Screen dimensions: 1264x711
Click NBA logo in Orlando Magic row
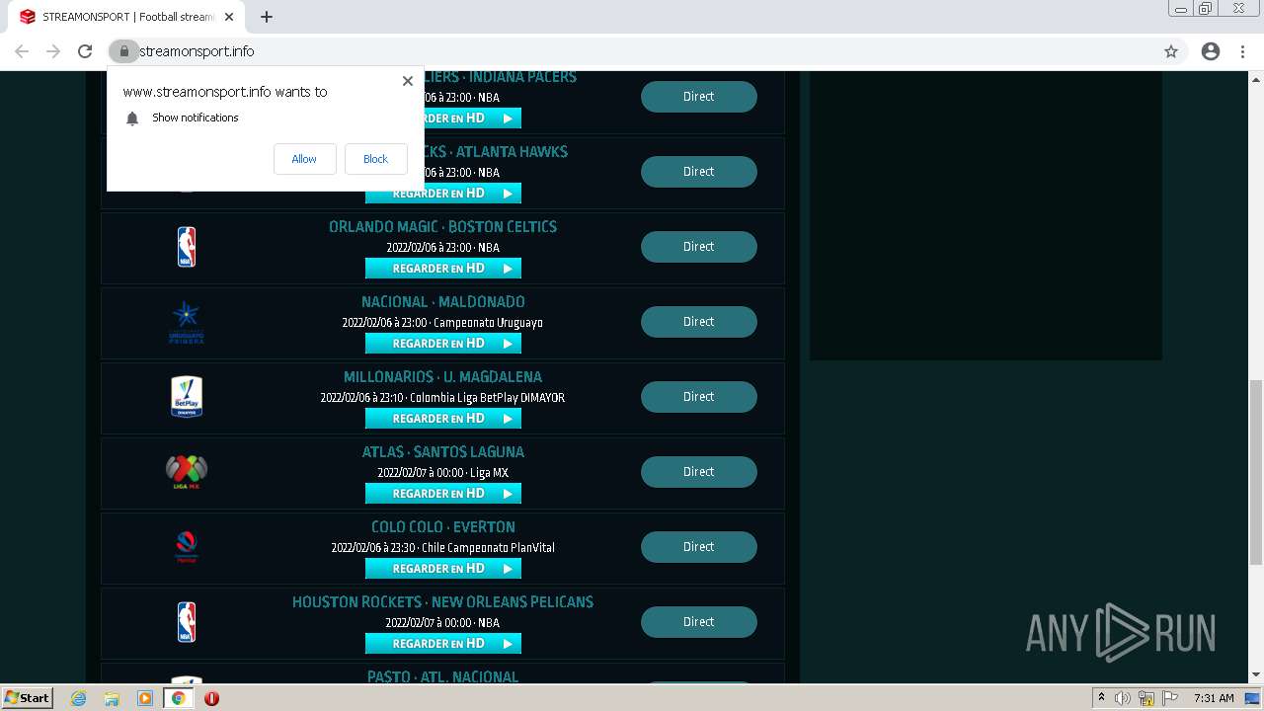pos(186,247)
